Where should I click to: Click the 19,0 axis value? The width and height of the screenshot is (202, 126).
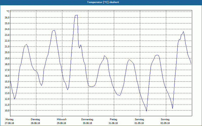7,58
